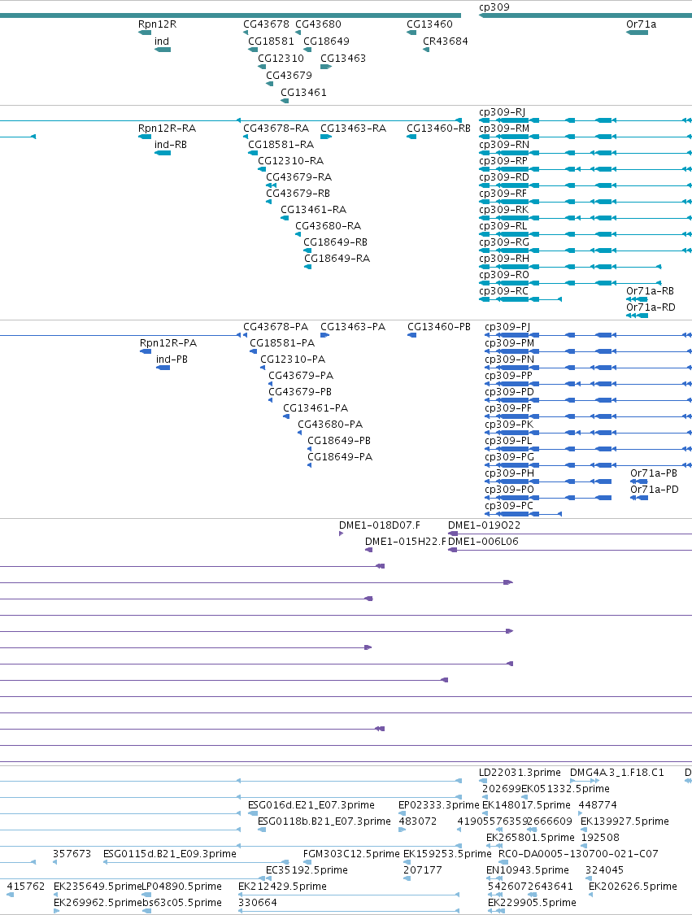Select the cp309-PJ protein label
The width and height of the screenshot is (692, 915).
pyautogui.click(x=507, y=326)
